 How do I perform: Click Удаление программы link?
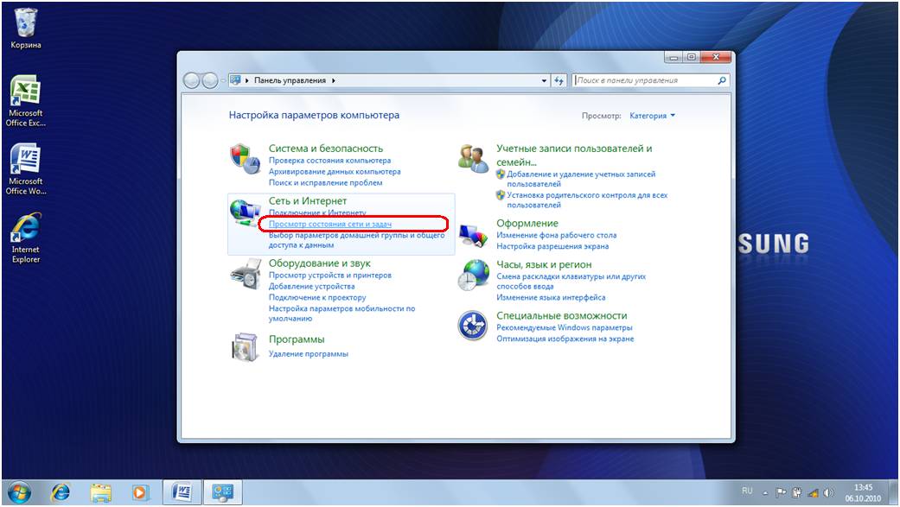click(x=309, y=354)
